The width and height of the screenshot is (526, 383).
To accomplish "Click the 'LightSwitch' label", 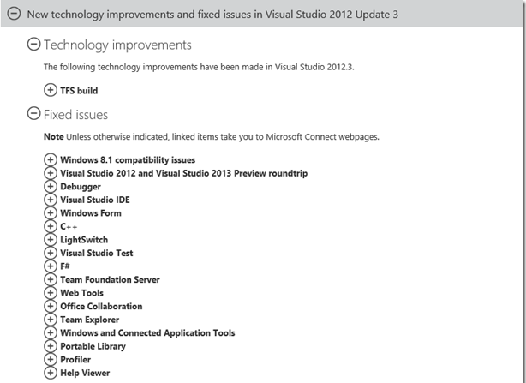I will pos(84,240).
